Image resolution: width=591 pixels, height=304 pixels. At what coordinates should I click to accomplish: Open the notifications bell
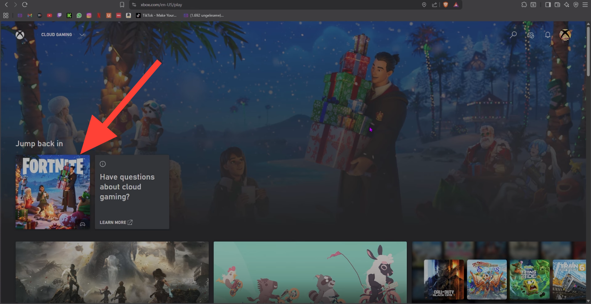coord(547,35)
